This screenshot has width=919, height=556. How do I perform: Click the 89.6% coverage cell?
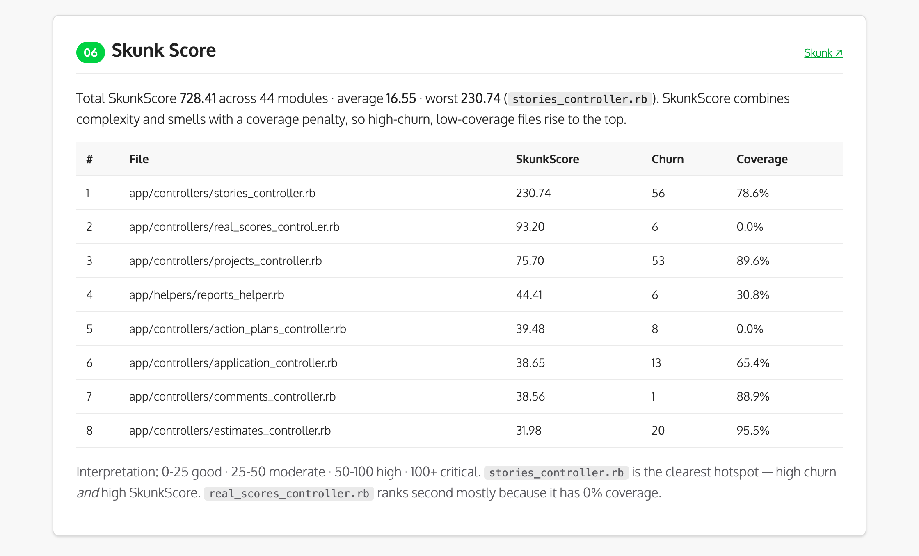[x=753, y=261]
